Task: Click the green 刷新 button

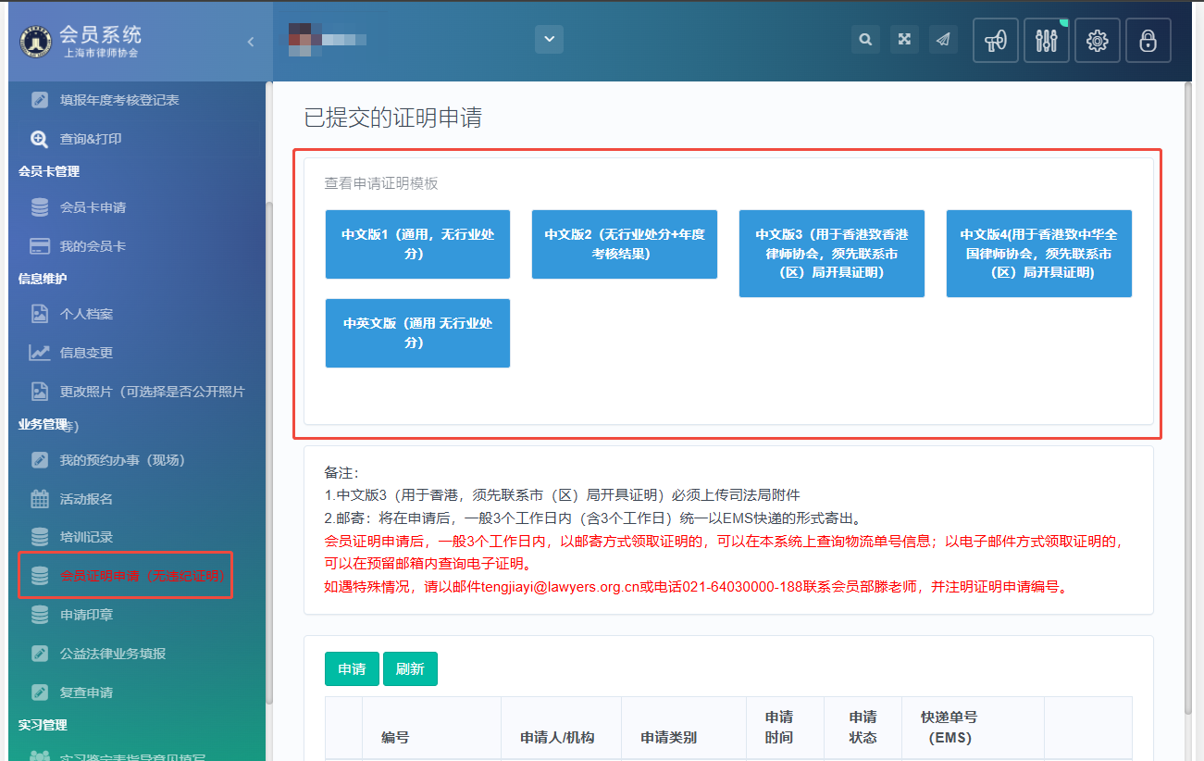Action: click(410, 669)
